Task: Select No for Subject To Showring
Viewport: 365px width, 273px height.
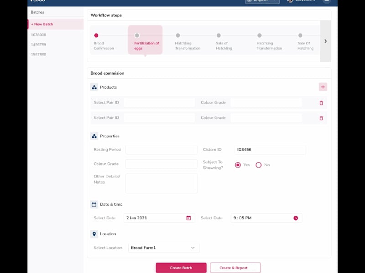Action: point(259,165)
